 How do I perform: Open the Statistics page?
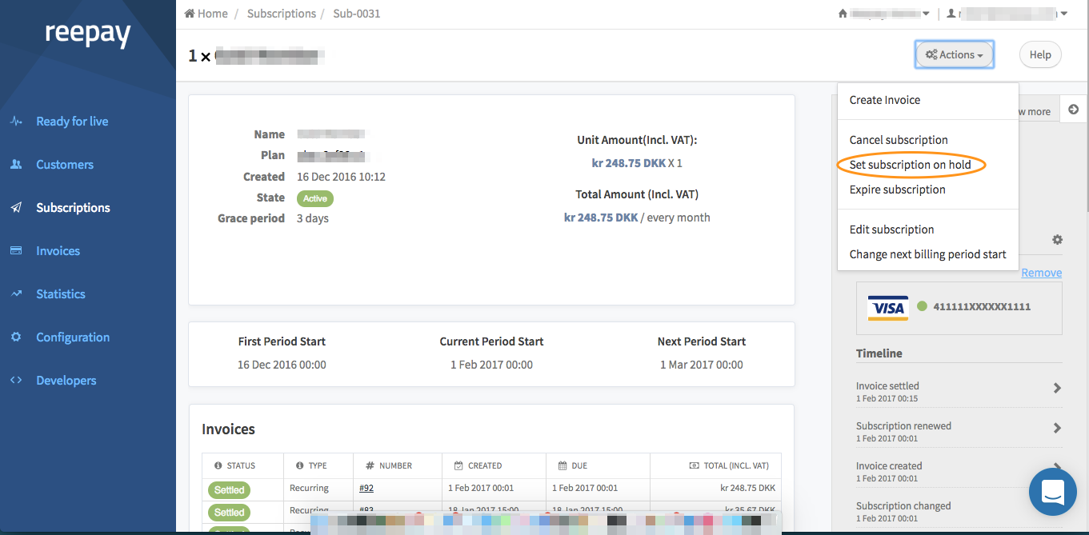(x=61, y=294)
